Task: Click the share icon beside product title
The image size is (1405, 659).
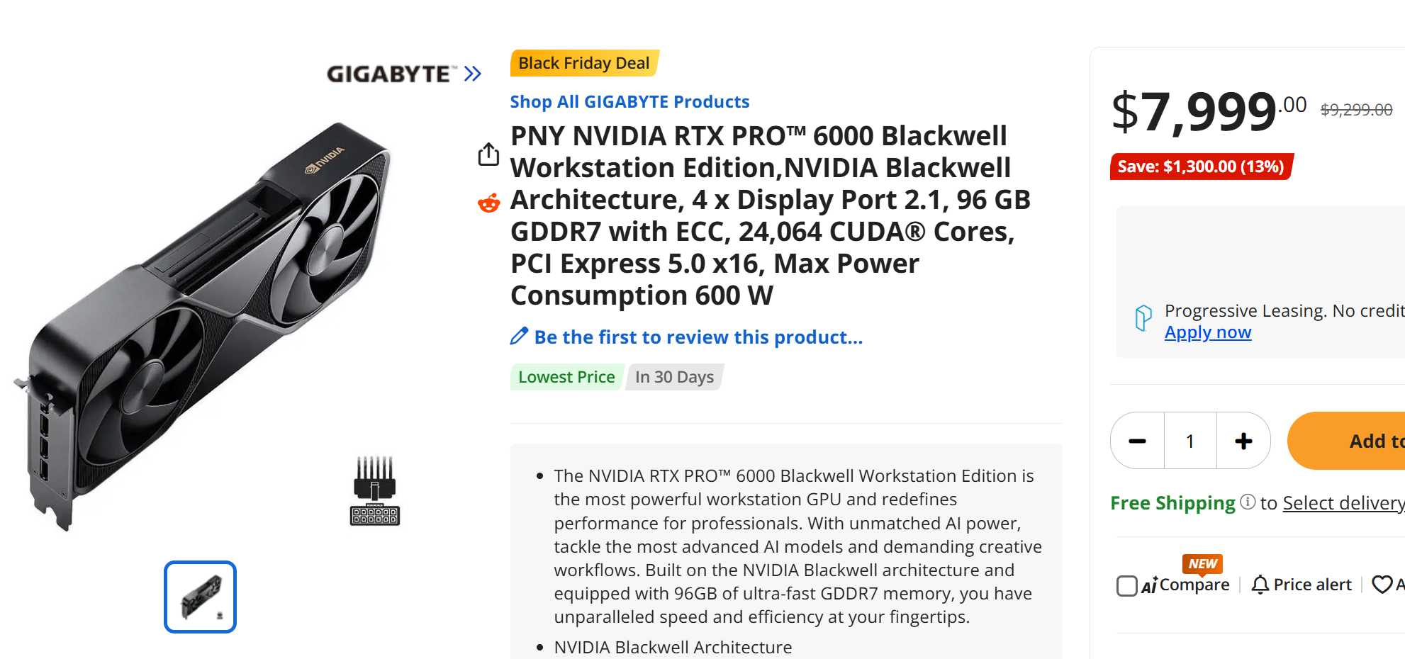Action: 488,154
